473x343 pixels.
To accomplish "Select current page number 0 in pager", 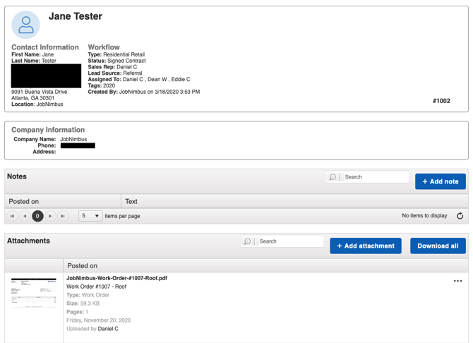I will pyautogui.click(x=37, y=216).
